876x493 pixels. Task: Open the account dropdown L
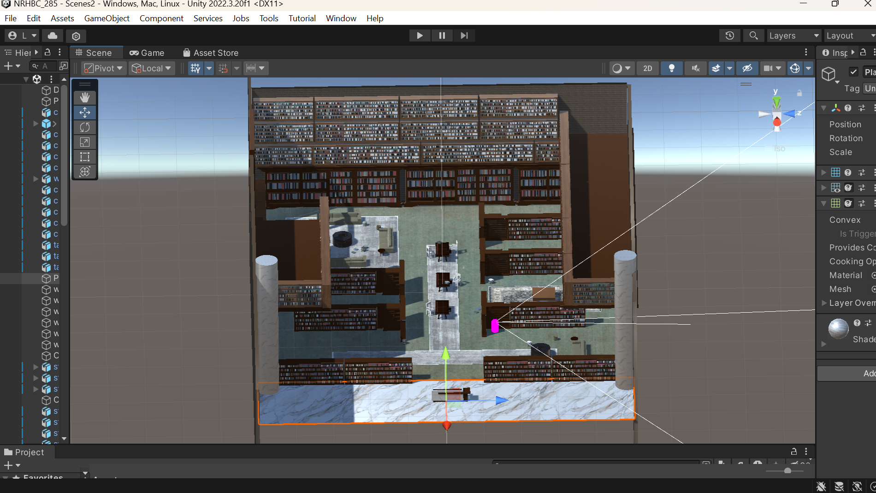point(22,36)
